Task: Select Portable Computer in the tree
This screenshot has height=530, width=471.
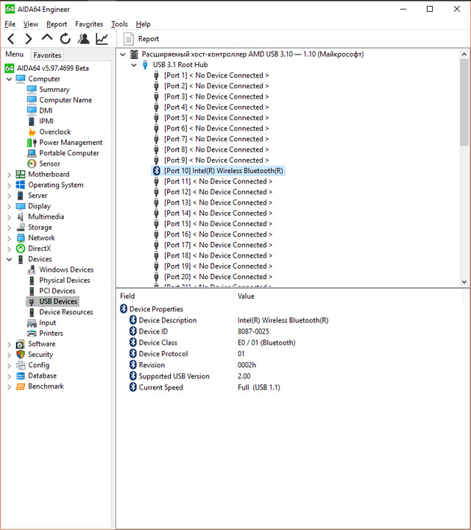Action: pyautogui.click(x=69, y=153)
